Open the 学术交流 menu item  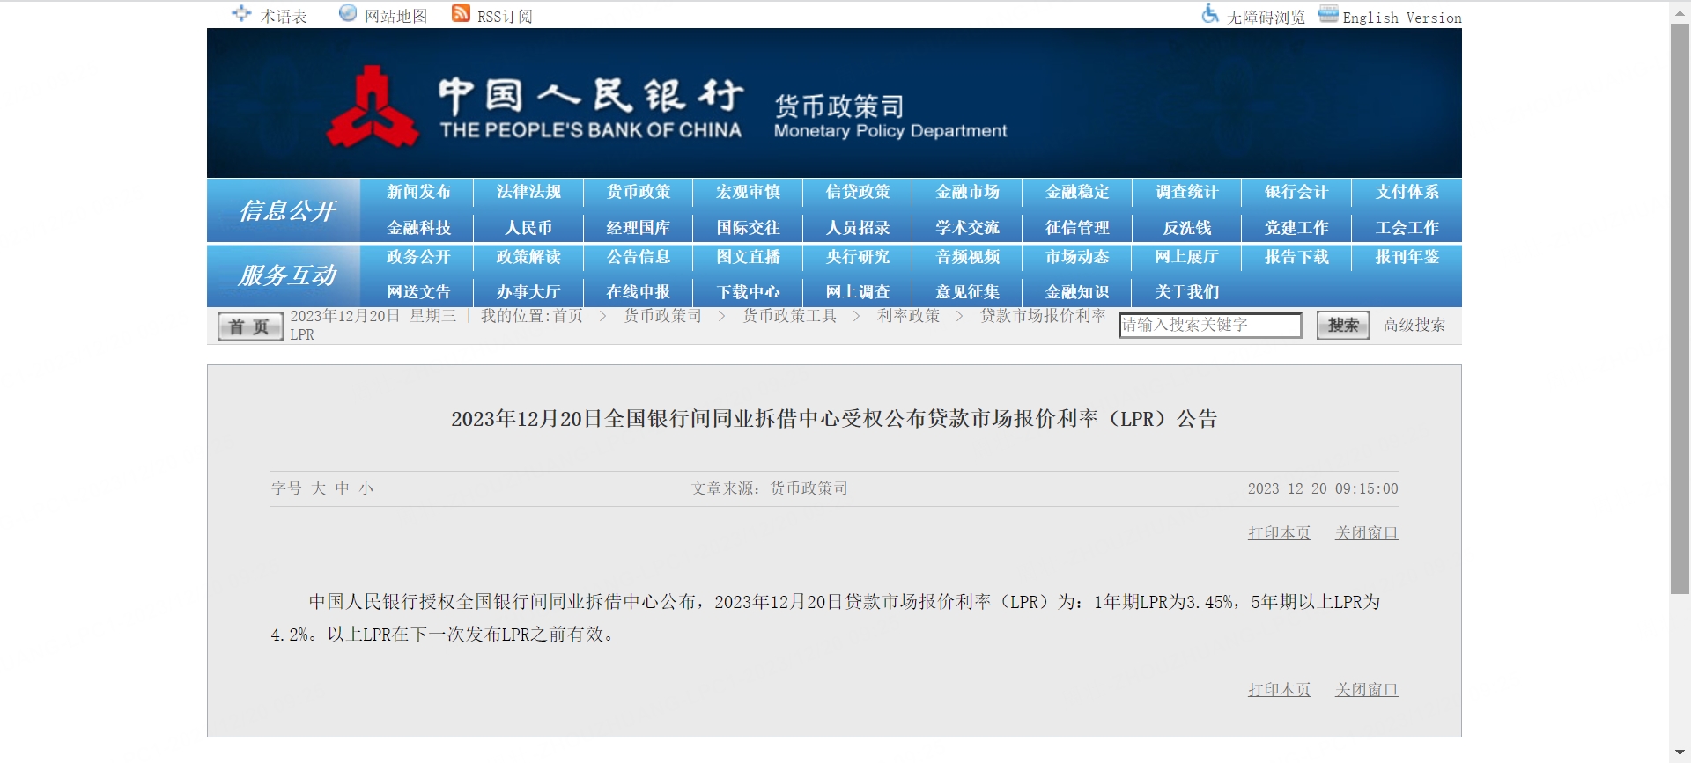coord(968,228)
